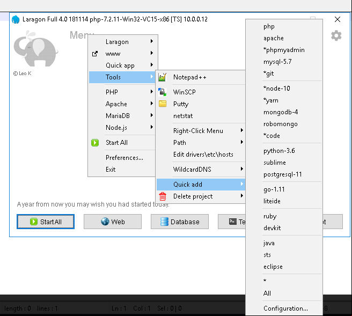
Task: Select the Delete project entry
Action: click(201, 196)
